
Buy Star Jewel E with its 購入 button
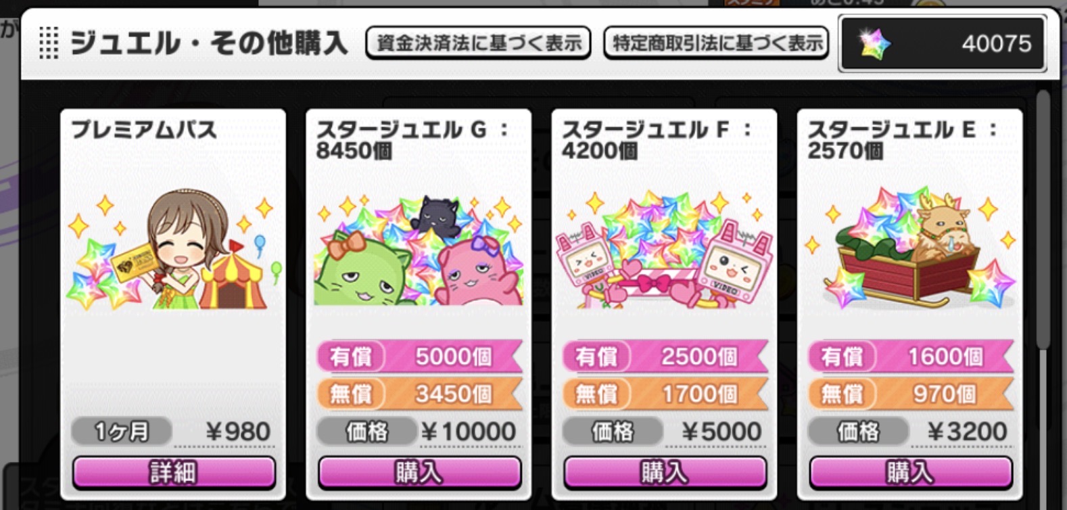(x=910, y=472)
